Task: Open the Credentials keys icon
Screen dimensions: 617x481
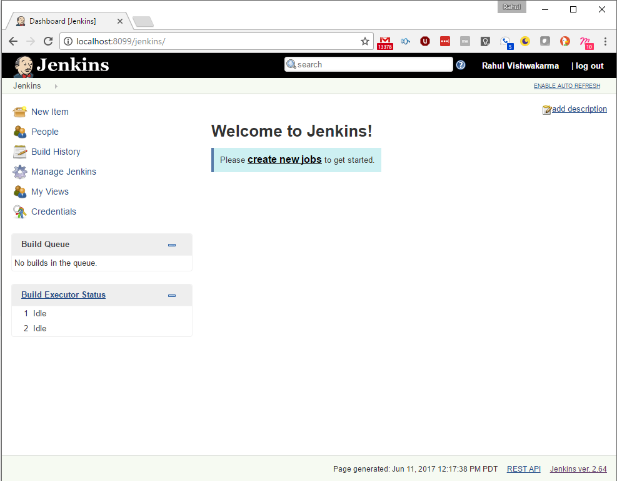Action: (20, 212)
